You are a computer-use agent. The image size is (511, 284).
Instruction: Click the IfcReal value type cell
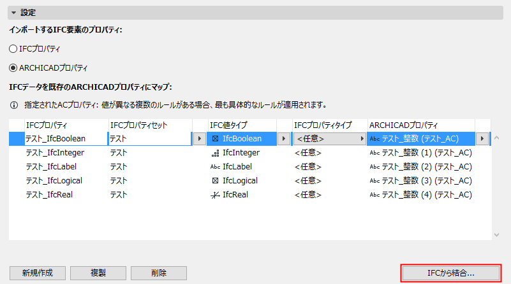242,195
